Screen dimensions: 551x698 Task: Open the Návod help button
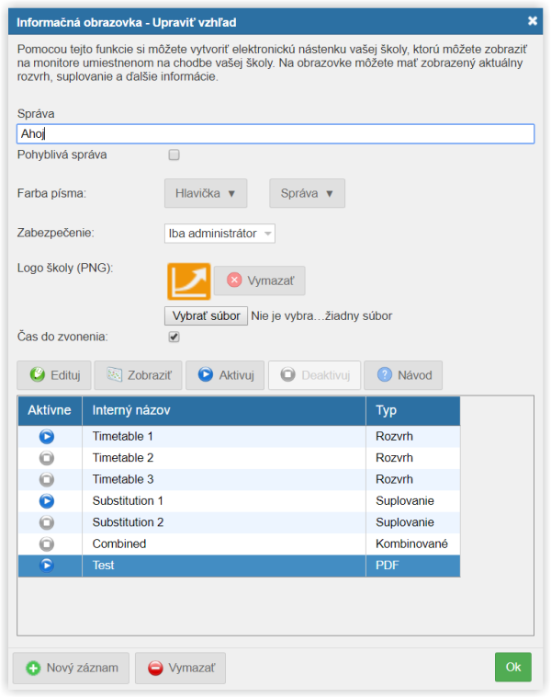pyautogui.click(x=404, y=375)
